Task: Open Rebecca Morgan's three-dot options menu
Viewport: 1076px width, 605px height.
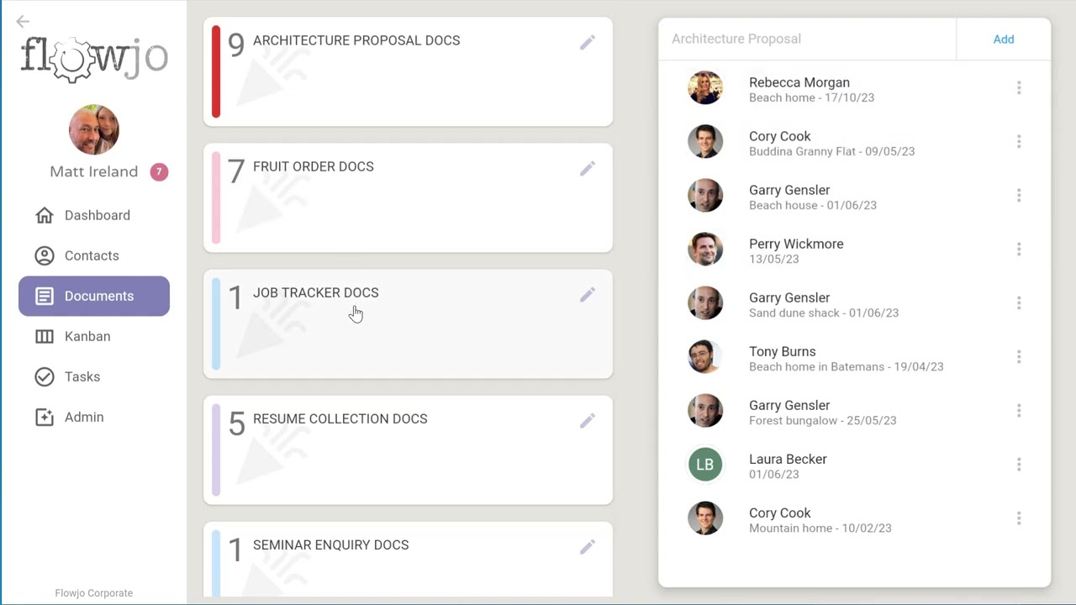Action: coord(1019,87)
